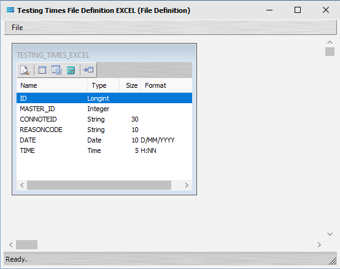Click the teal calculator icon
Image resolution: width=340 pixels, height=269 pixels.
click(x=71, y=70)
